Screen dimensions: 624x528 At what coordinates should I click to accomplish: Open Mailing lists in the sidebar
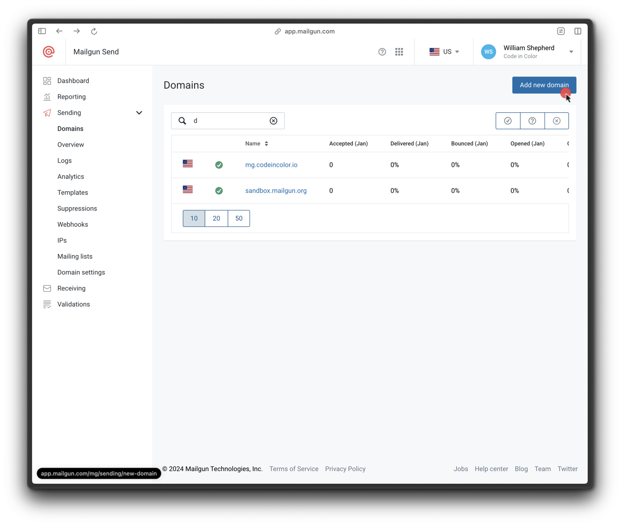click(75, 256)
